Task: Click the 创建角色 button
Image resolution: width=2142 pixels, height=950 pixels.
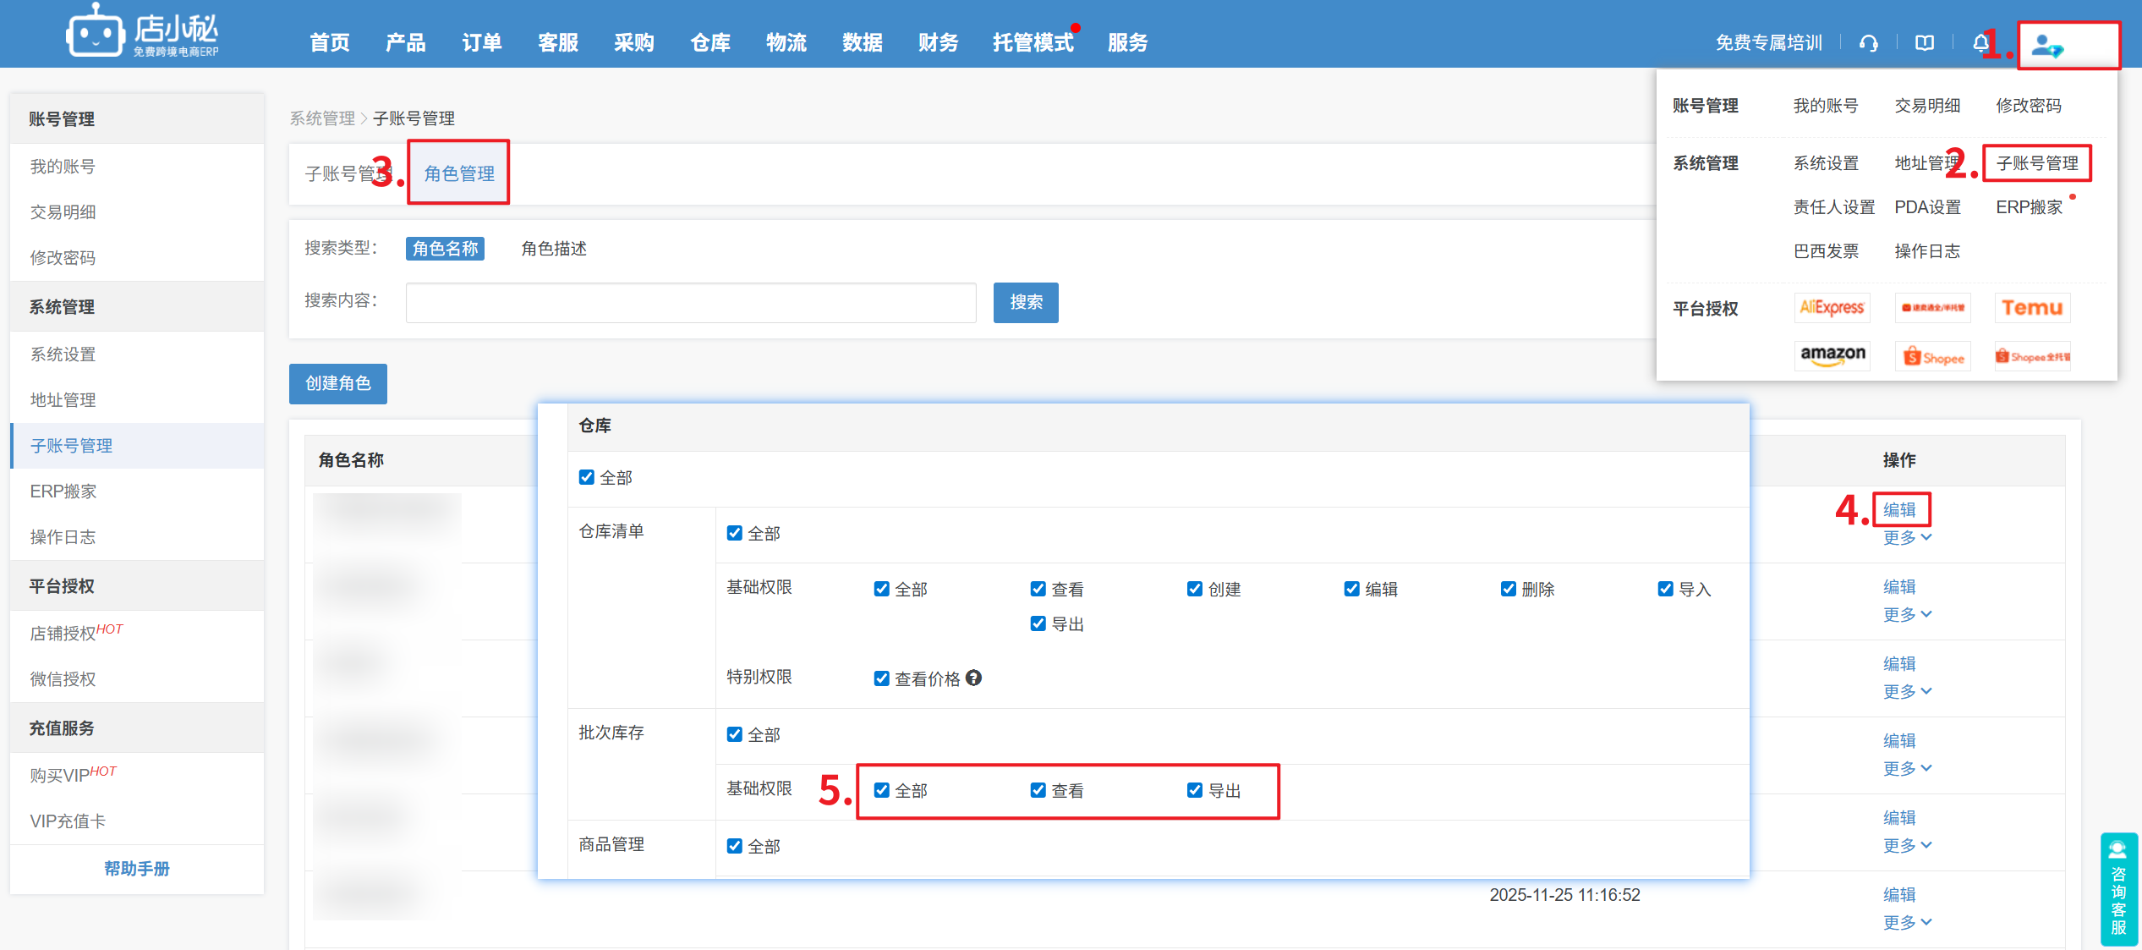Action: point(337,384)
